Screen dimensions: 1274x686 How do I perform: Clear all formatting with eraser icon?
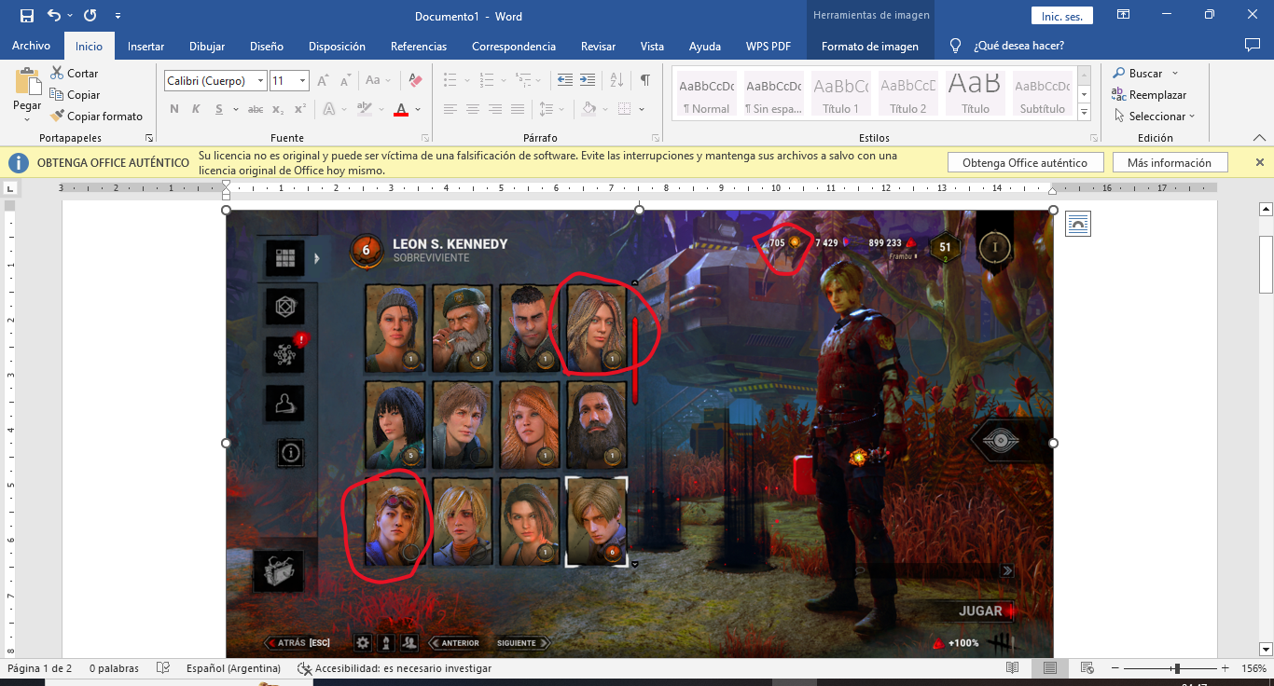pos(416,80)
